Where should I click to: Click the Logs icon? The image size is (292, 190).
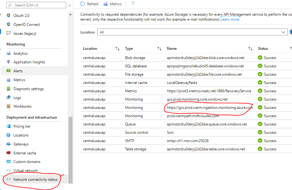tap(8, 97)
